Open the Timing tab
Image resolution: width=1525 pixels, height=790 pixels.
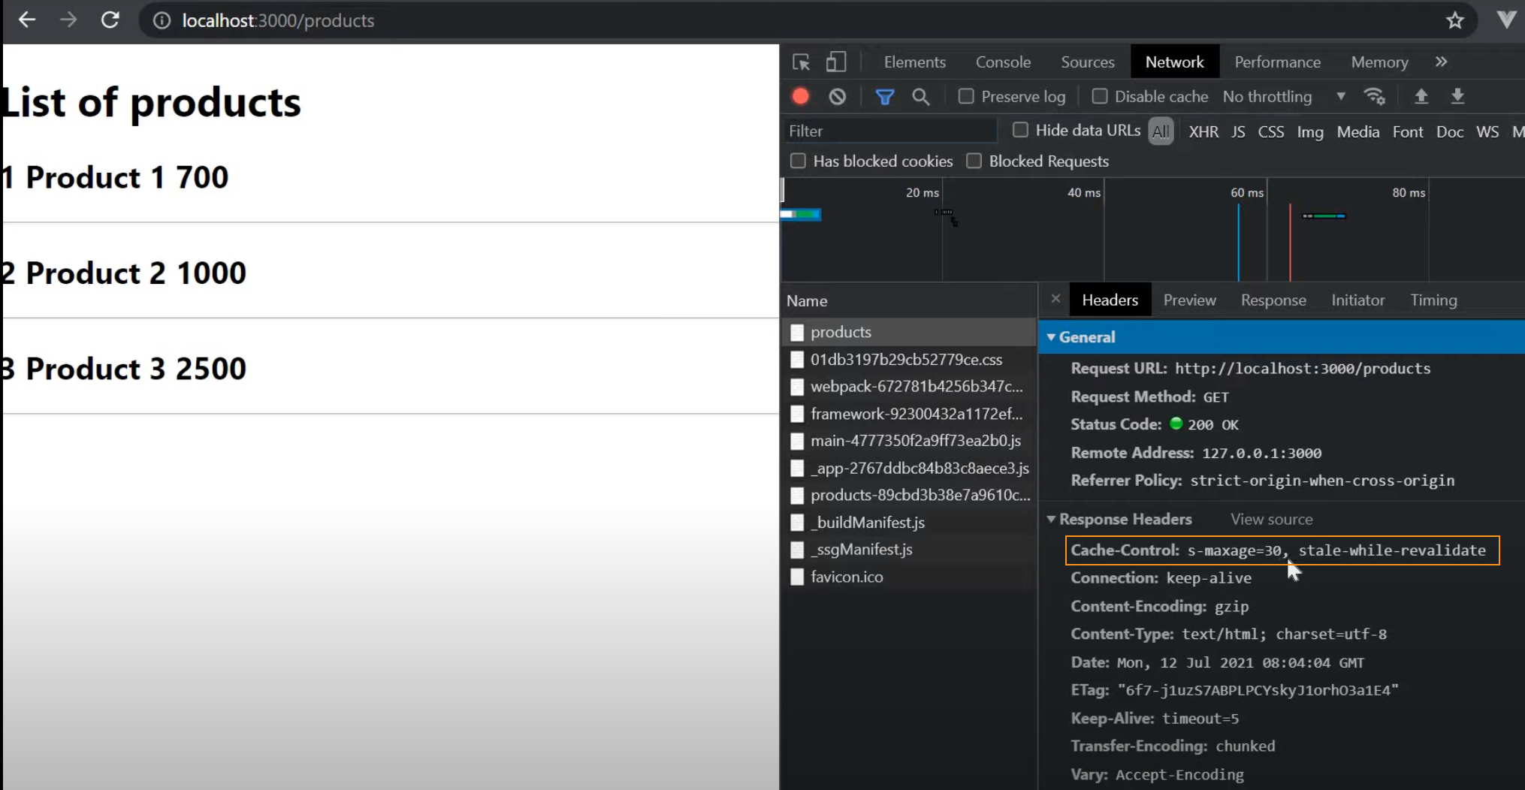click(x=1433, y=300)
